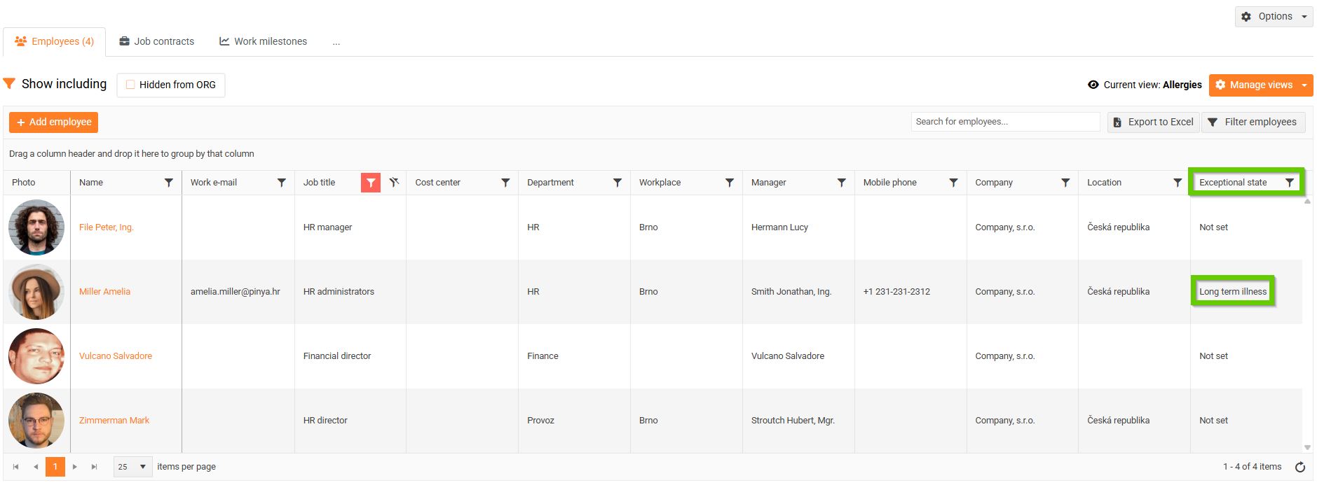
Task: Switch to the Job contracts tab
Action: click(157, 42)
